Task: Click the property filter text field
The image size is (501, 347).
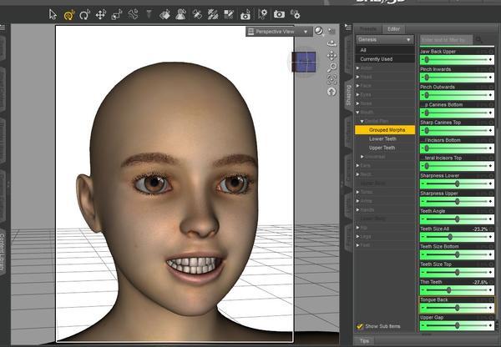Action: point(446,39)
